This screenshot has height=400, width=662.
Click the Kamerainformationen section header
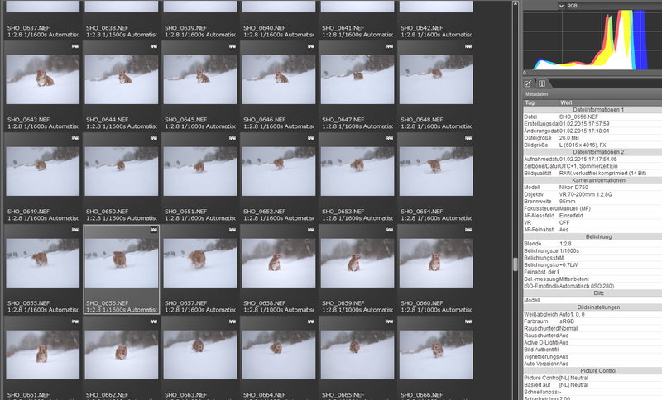pyautogui.click(x=598, y=180)
